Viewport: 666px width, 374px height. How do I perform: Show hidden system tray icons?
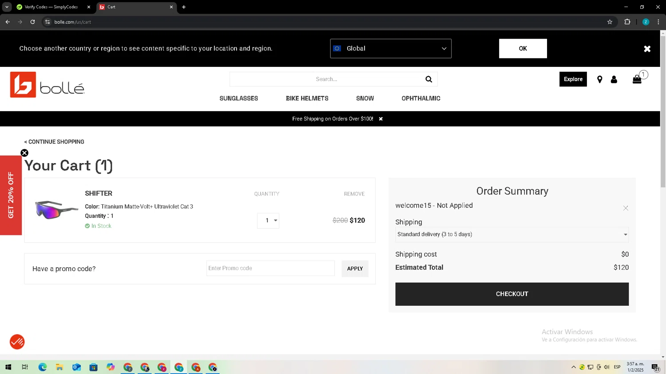[x=573, y=367]
